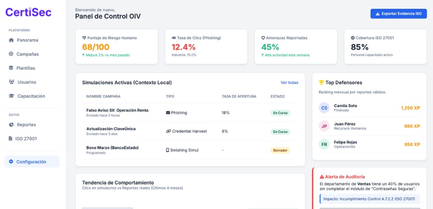Open the Puntaje de Riesgo Humano card
This screenshot has height=209, width=433.
pyautogui.click(x=117, y=46)
